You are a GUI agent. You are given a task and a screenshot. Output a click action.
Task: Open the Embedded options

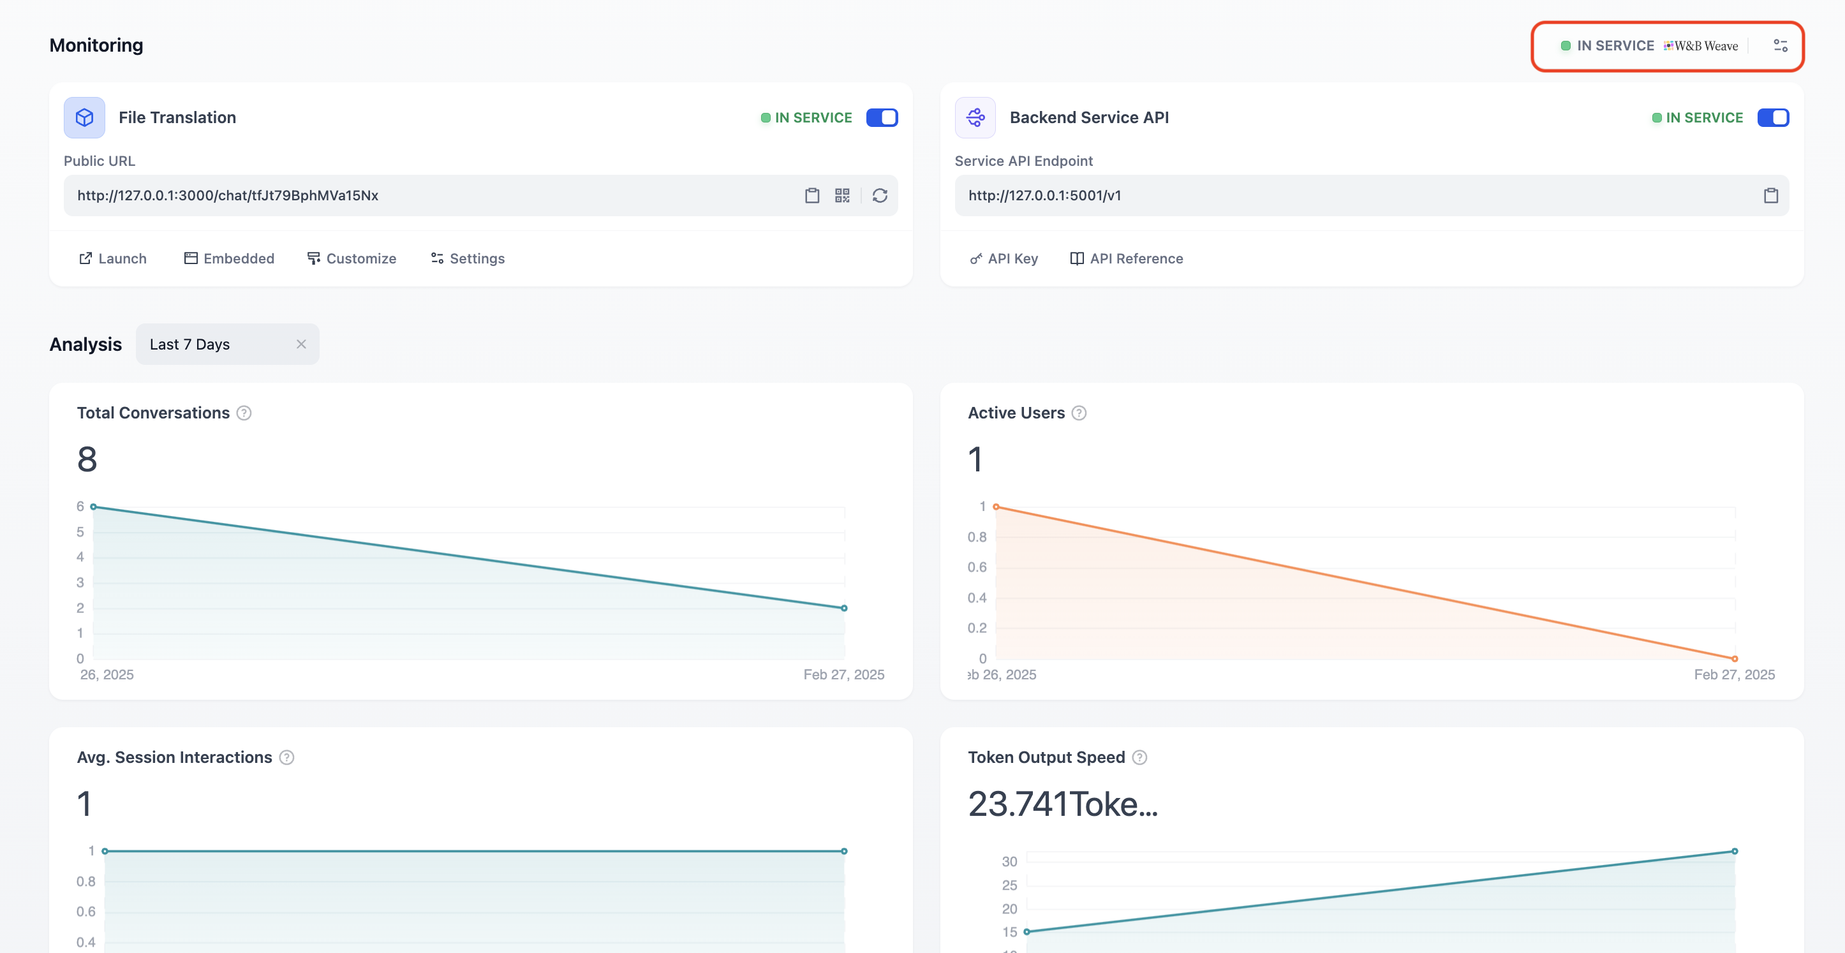(x=229, y=258)
